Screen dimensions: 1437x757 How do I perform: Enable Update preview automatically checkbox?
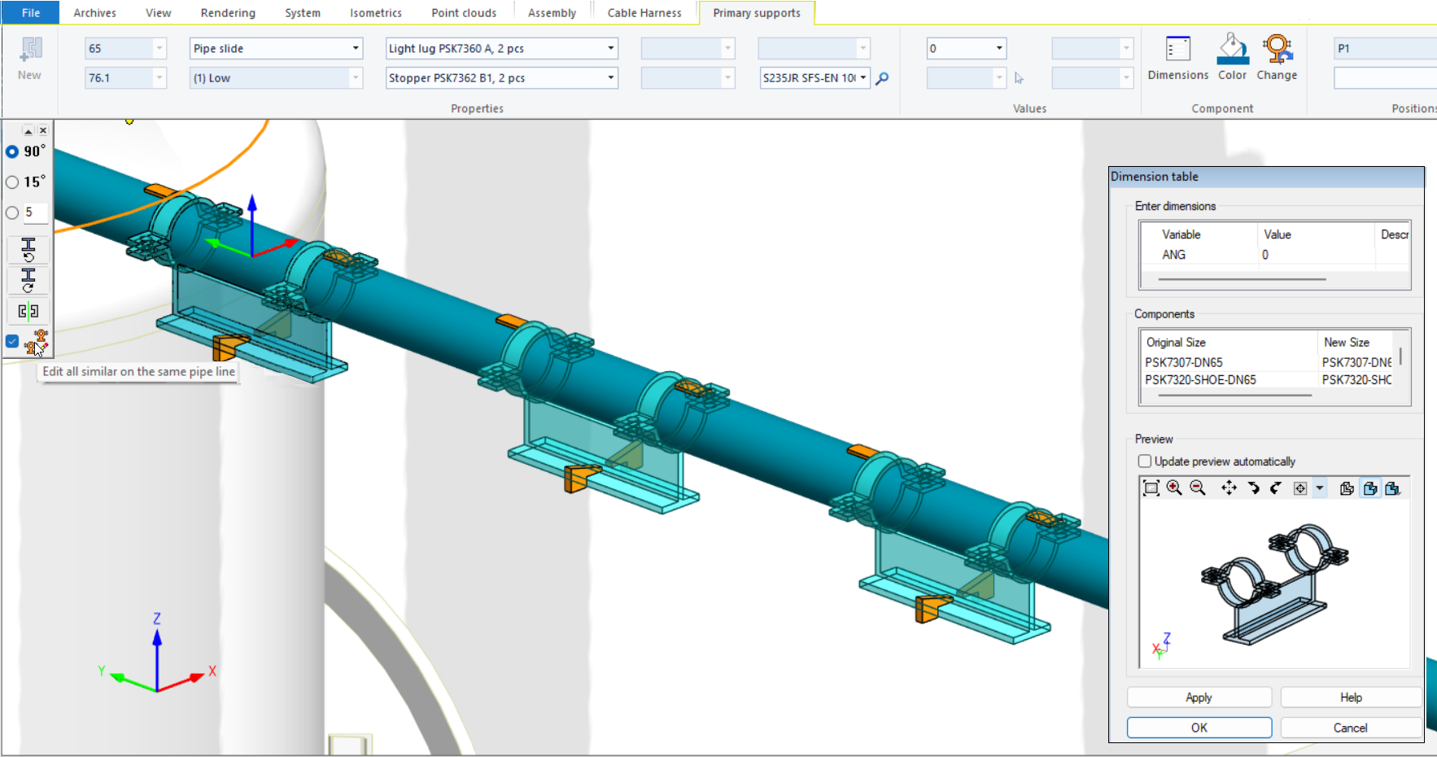click(1145, 462)
